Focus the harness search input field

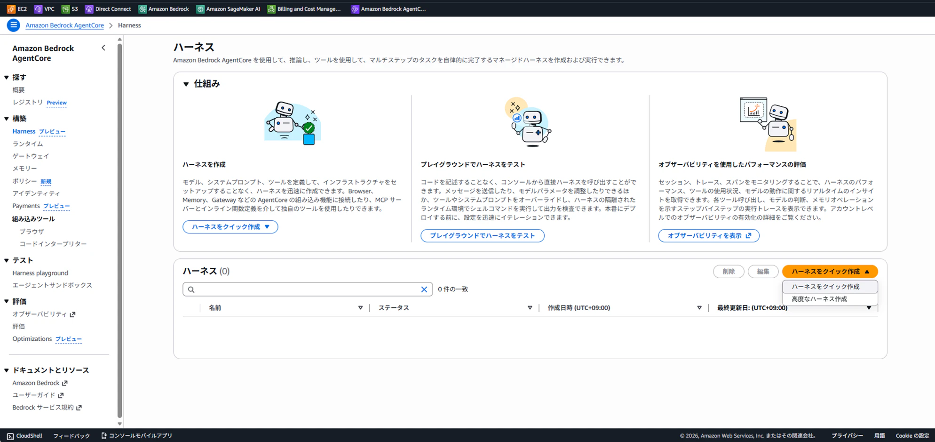click(308, 289)
